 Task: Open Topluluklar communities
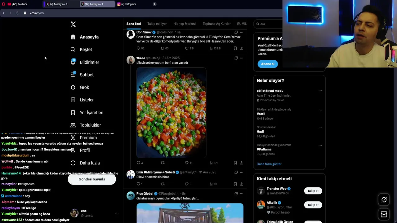pos(86,125)
